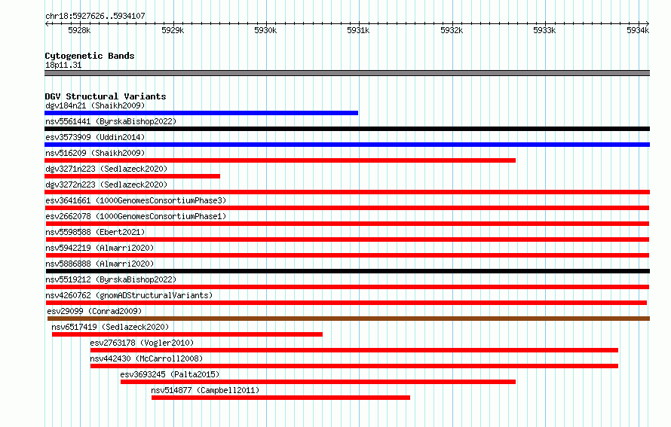Select the red dgv3272n223 variant bar
This screenshot has width=671, height=427.
(x=347, y=192)
